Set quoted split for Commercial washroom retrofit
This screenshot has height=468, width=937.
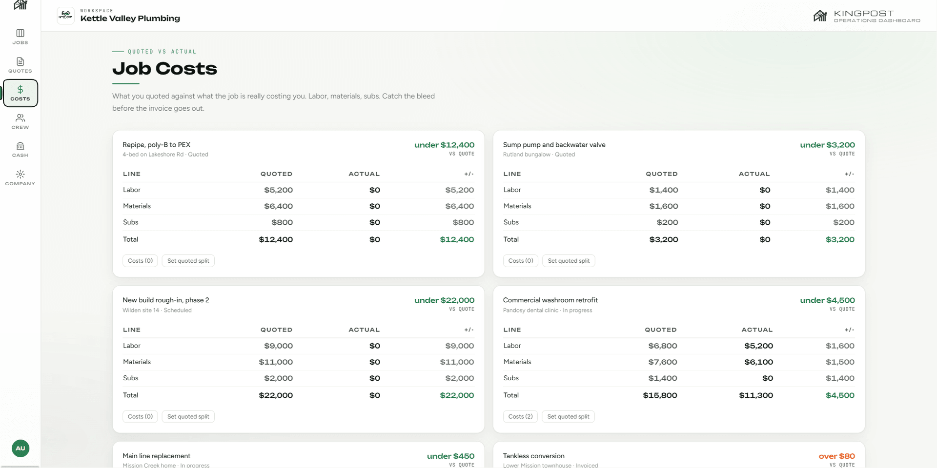point(568,417)
